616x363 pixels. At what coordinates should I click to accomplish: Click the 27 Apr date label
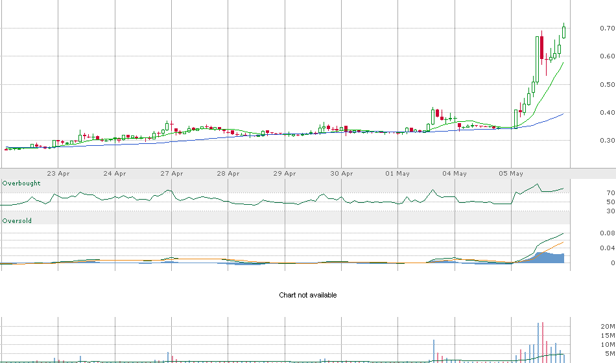pos(172,173)
